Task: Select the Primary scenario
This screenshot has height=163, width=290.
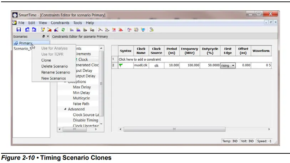Action: tap(26, 43)
